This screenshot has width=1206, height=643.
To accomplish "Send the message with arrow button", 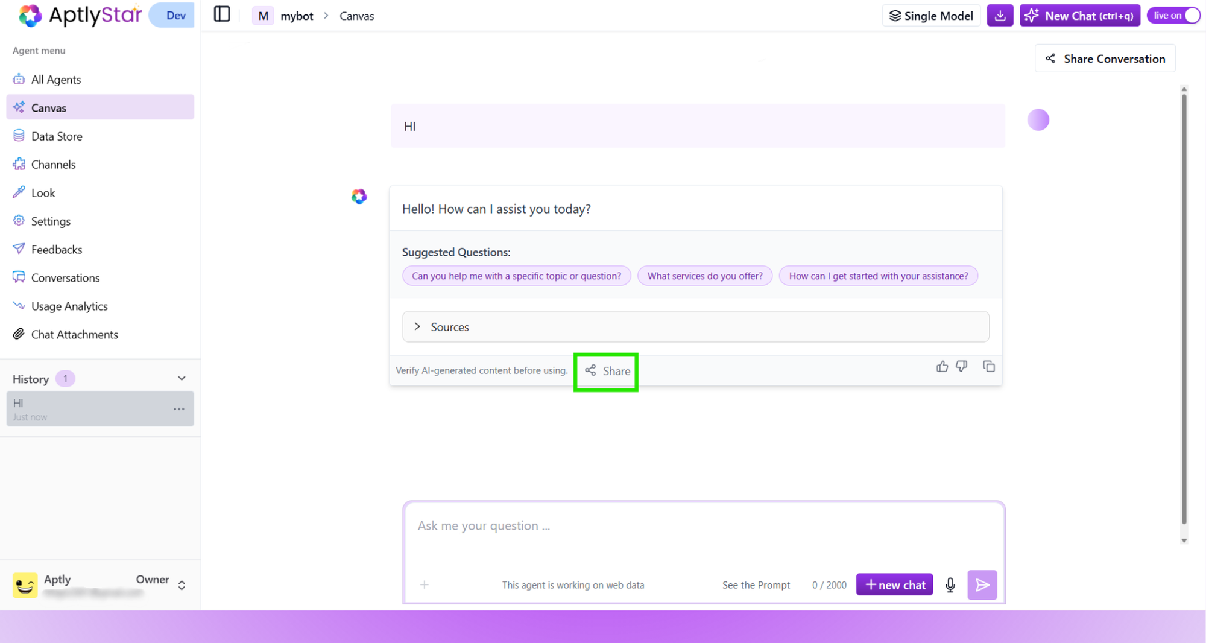I will 982,584.
